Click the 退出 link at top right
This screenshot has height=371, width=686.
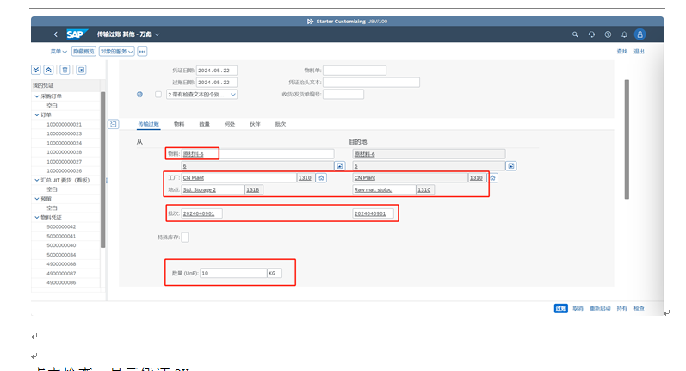639,52
